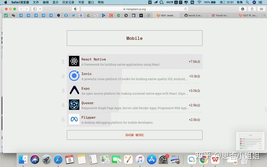Image resolution: width=267 pixels, height=167 pixels.
Task: Click the privacy report shield icon
Action: pyautogui.click(x=76, y=9)
